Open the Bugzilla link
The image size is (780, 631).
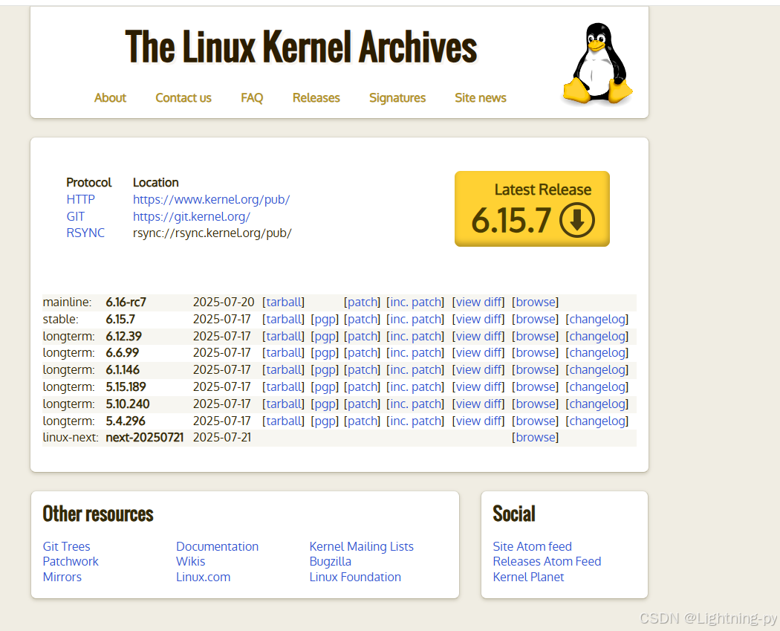(331, 561)
